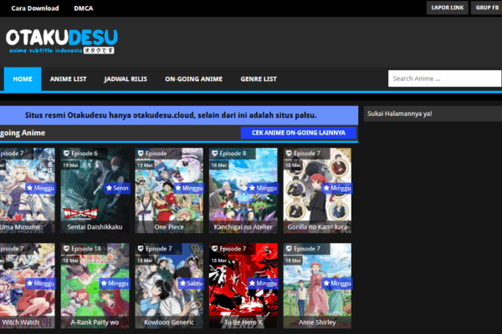Image resolution: width=502 pixels, height=334 pixels.
Task: Click monitor icon on Sentai Daishikkaku card
Action: (66, 154)
